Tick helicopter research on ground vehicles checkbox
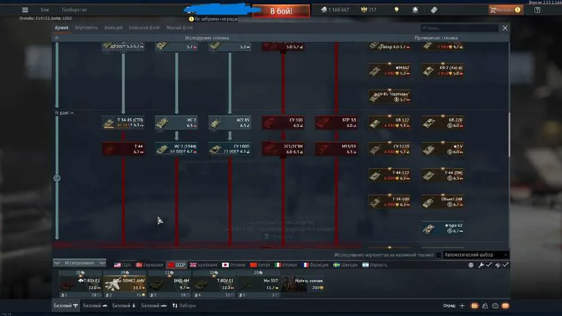Viewport: 562px width, 316px height. coord(438,255)
